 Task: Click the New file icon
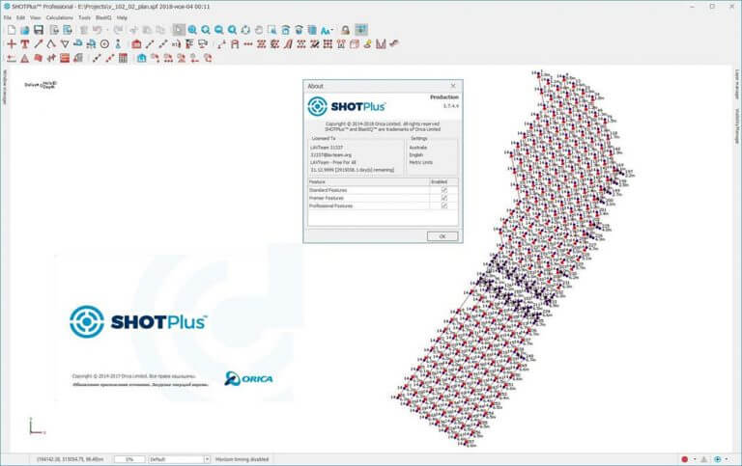point(12,30)
